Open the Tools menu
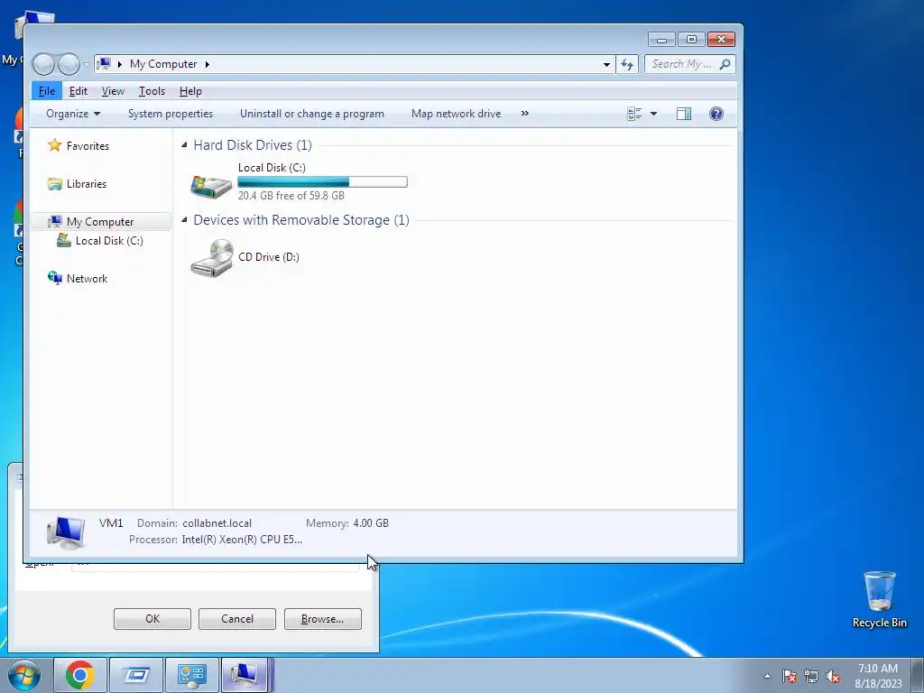The image size is (924, 693). tap(152, 91)
